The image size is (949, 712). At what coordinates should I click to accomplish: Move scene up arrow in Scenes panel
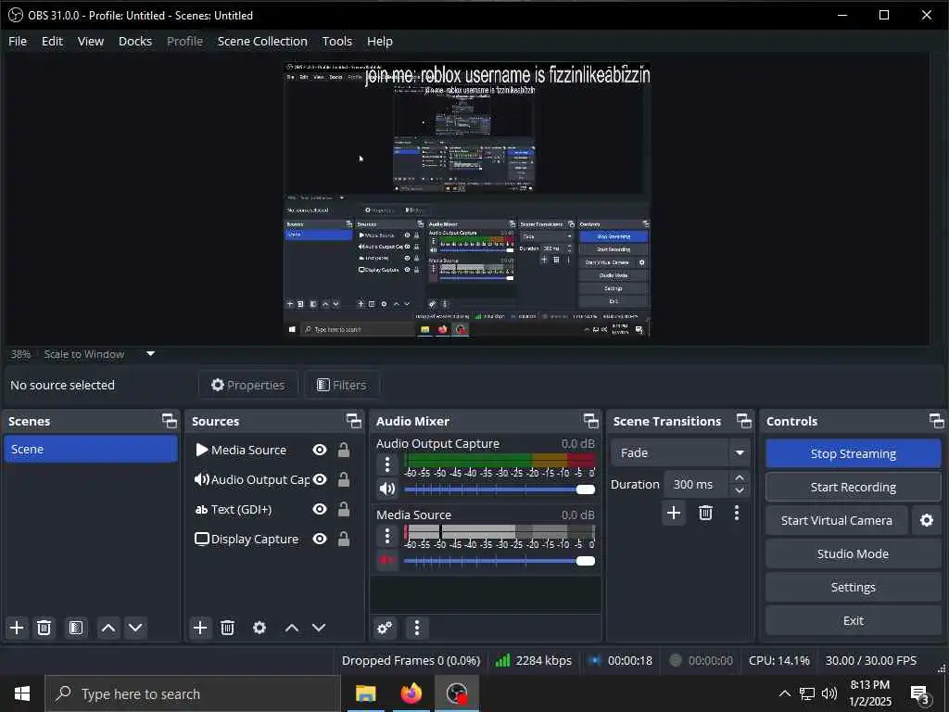[108, 628]
